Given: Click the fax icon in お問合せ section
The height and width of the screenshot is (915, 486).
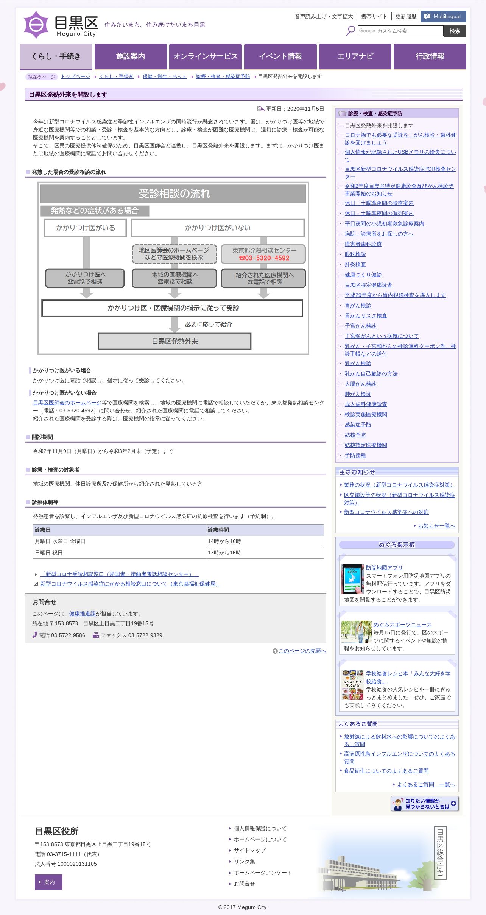Looking at the screenshot, I should [x=96, y=635].
